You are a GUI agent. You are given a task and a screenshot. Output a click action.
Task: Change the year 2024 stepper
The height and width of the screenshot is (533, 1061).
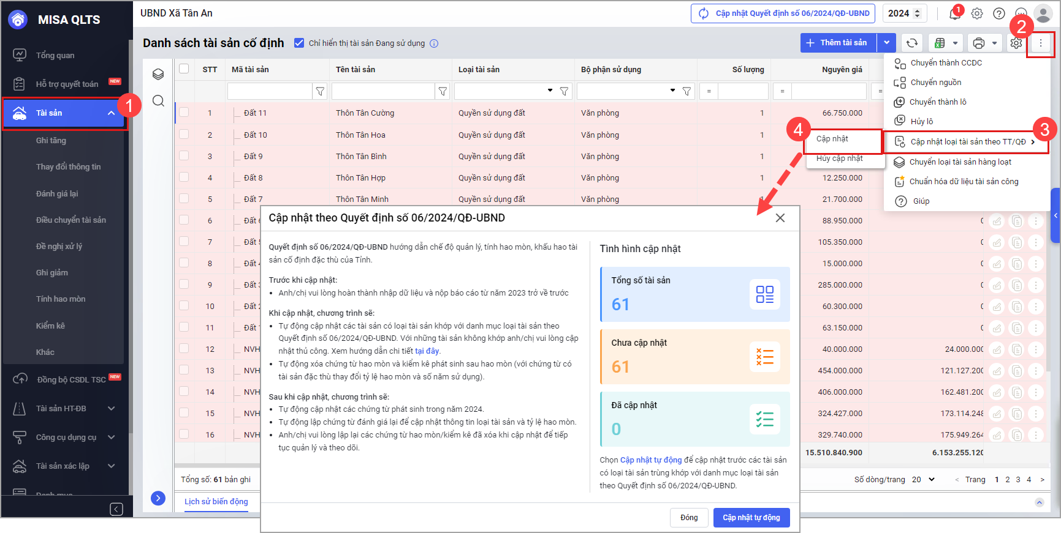tap(917, 13)
